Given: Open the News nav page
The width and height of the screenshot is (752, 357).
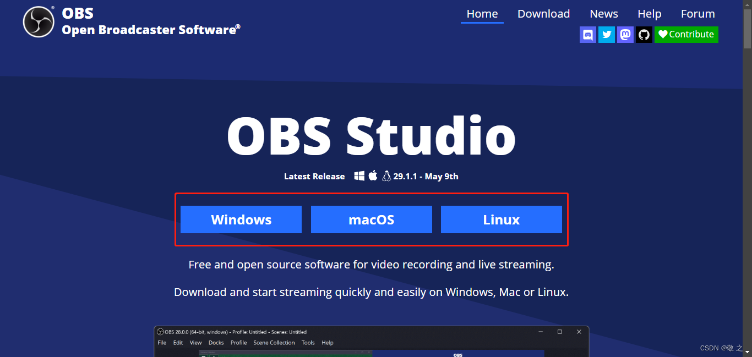Looking at the screenshot, I should pyautogui.click(x=604, y=14).
